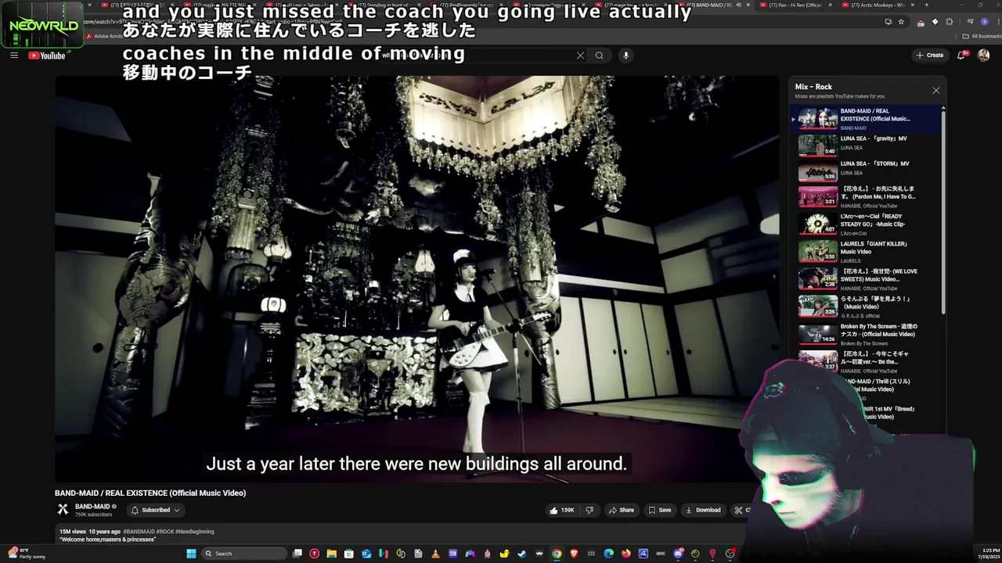The height and width of the screenshot is (563, 1002).
Task: Open the Create upload menu
Action: click(930, 56)
